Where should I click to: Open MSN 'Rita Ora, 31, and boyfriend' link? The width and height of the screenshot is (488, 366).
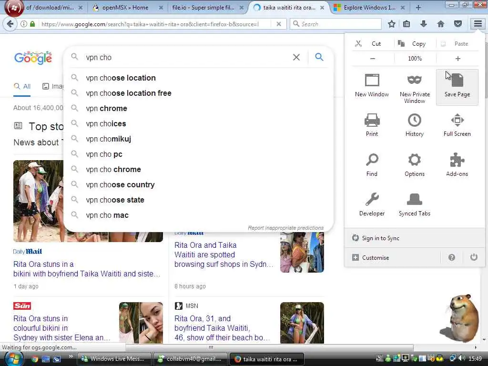[x=222, y=328]
